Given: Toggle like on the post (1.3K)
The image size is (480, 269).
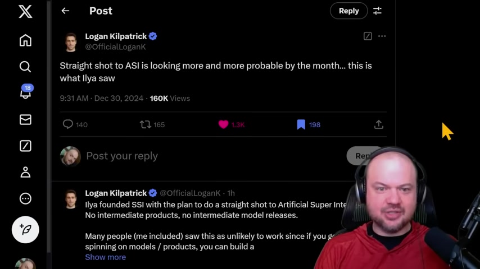Looking at the screenshot, I should click(x=232, y=124).
